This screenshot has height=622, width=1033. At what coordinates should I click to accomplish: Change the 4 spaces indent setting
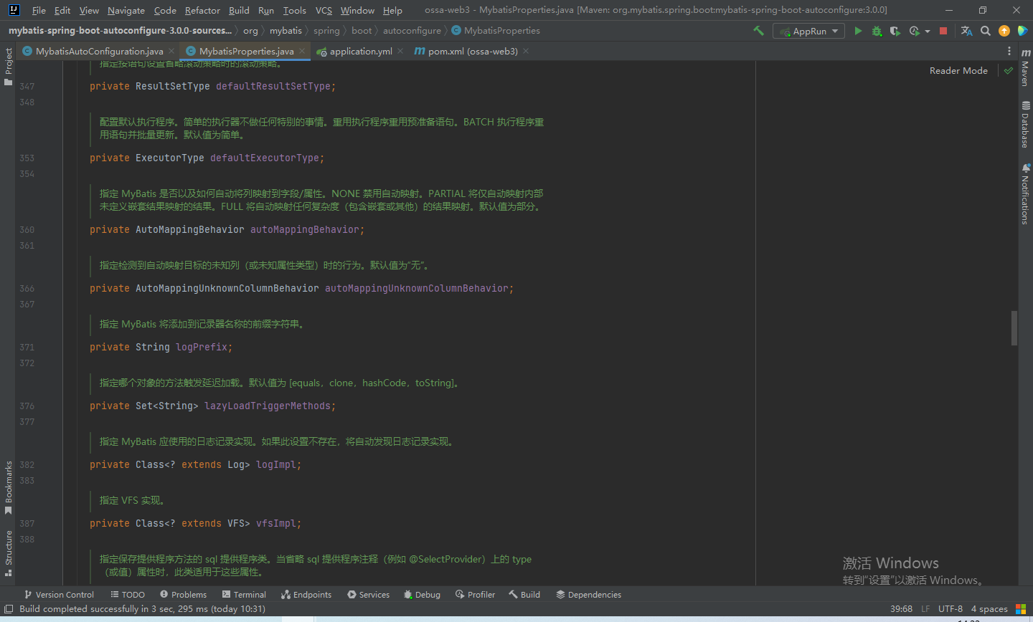tap(989, 609)
